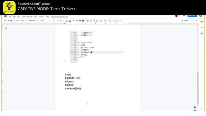The height and width of the screenshot is (116, 206).
Task: Open the font size dropdown
Action: coord(55,21)
